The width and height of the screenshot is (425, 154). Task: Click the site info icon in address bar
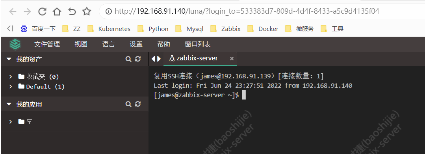109,11
